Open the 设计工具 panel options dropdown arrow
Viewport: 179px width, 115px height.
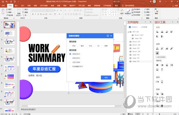(172, 22)
